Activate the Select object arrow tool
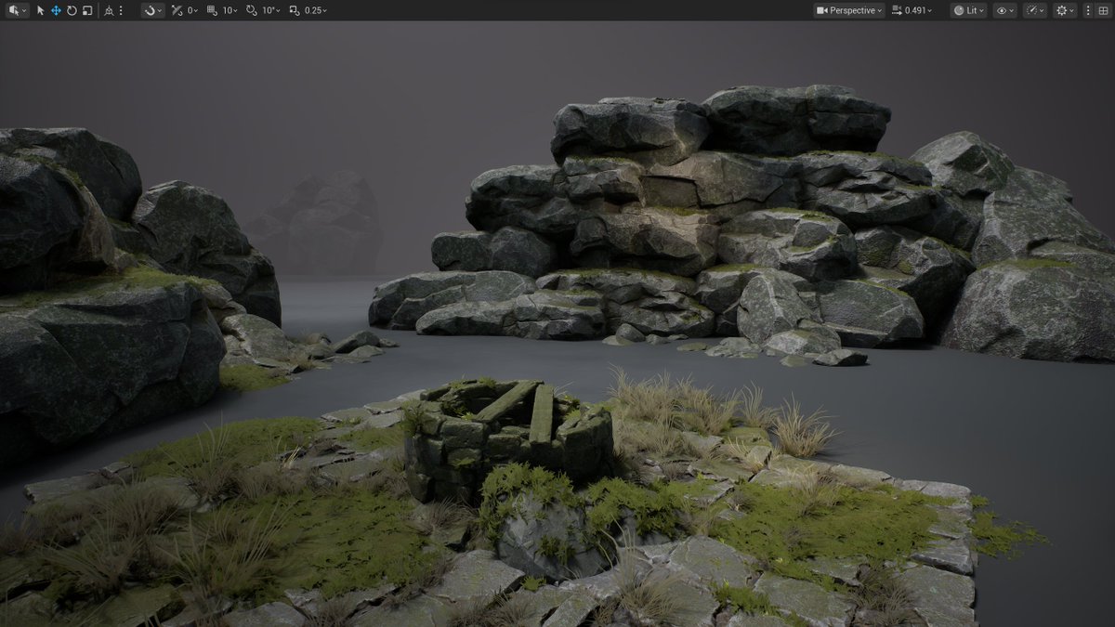 (41, 10)
